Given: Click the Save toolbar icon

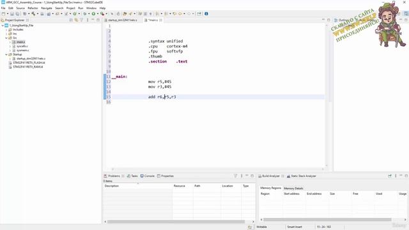Looking at the screenshot, I should click(x=12, y=14).
